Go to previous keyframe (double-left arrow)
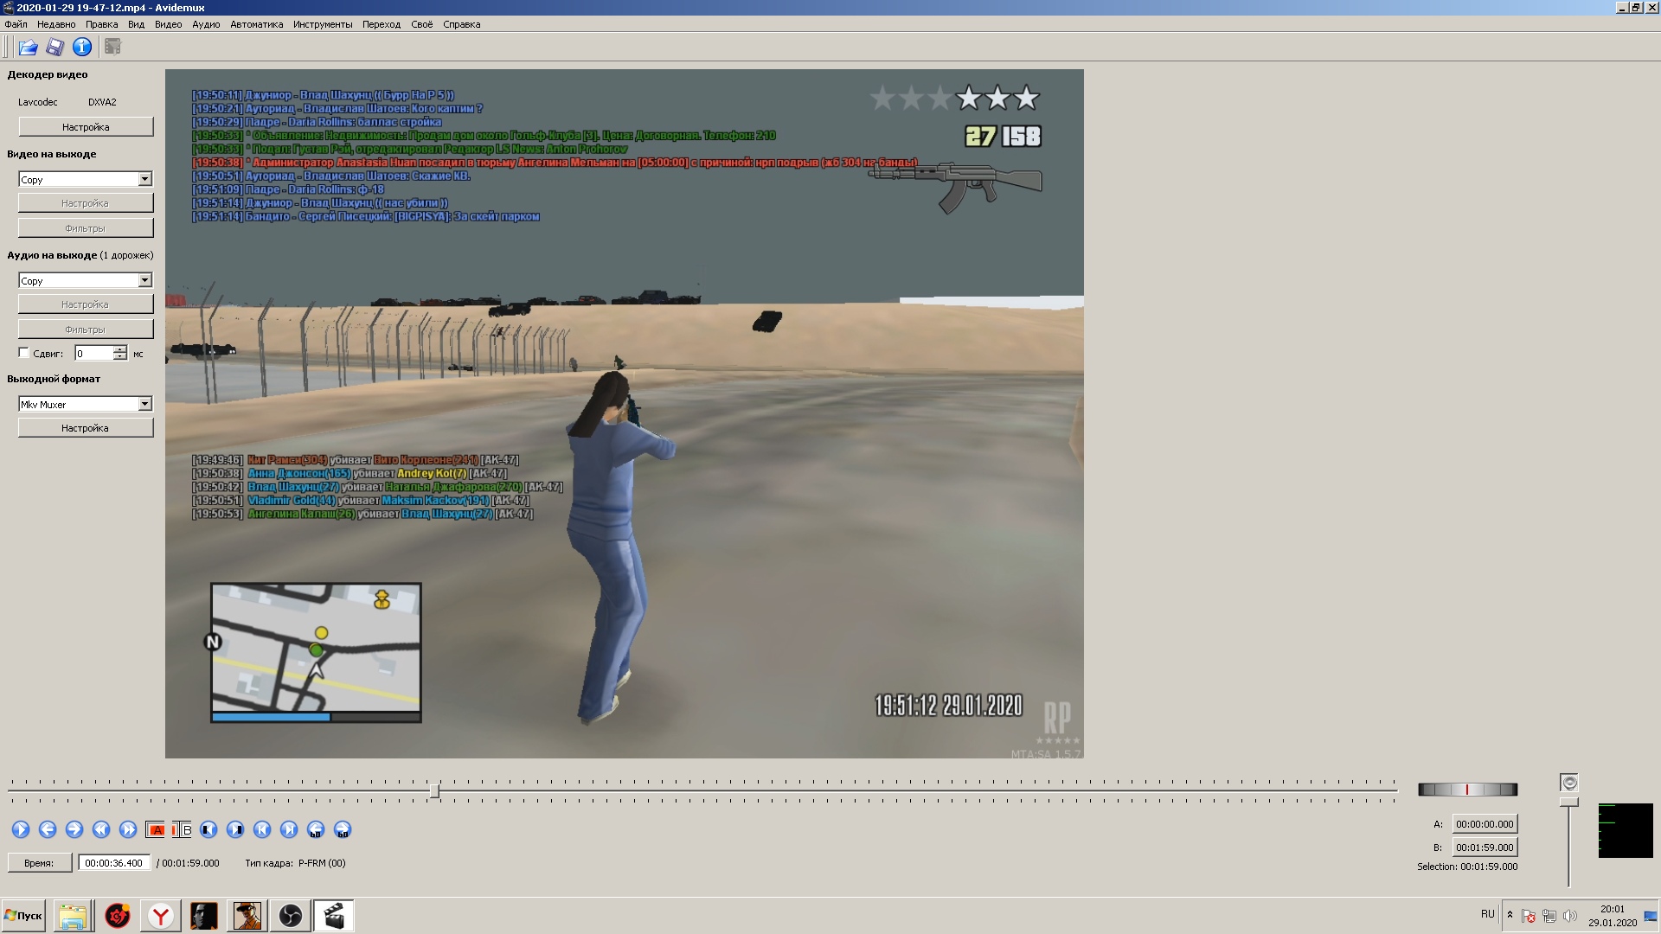1661x934 pixels. click(x=101, y=830)
